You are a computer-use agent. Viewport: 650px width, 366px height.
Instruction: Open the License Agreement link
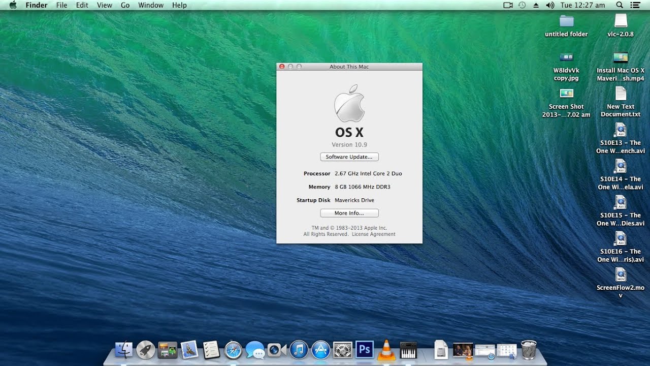(x=373, y=234)
